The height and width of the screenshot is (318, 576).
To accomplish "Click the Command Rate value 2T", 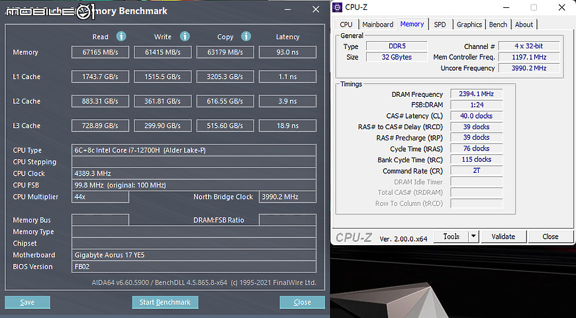I will pos(477,170).
